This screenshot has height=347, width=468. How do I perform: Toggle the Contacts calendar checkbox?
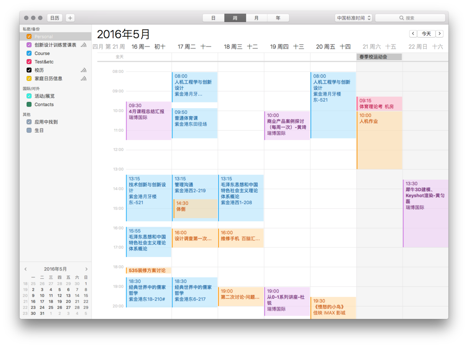tap(29, 104)
